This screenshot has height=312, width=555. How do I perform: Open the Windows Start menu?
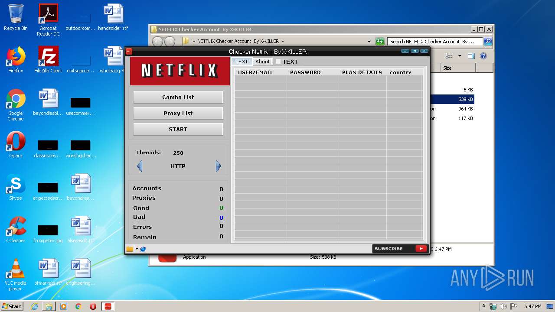tap(12, 306)
